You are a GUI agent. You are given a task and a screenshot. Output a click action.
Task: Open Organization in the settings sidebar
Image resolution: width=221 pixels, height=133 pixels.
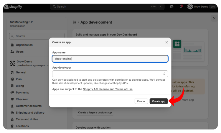(x=24, y=45)
